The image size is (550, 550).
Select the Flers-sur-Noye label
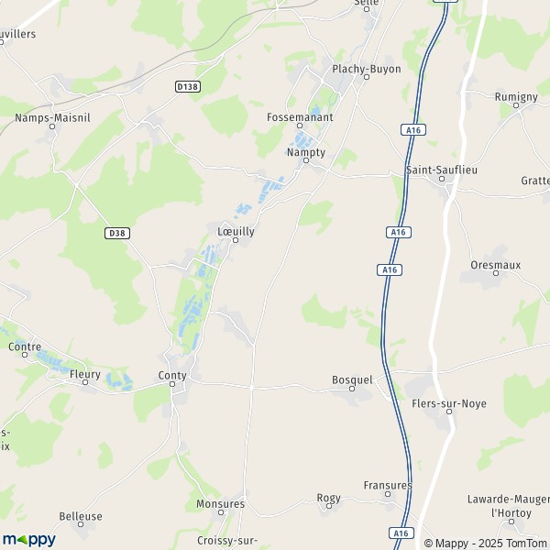click(449, 403)
